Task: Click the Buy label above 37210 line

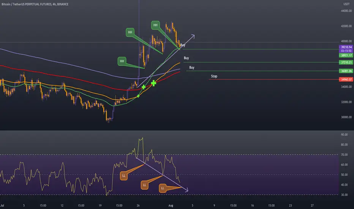Action: [186, 58]
